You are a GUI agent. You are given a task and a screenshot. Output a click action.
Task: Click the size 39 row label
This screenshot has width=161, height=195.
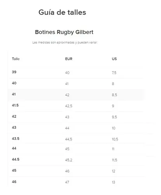[x=14, y=72]
